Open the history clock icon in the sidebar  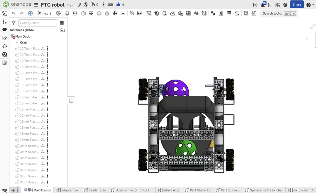pyautogui.click(x=4, y=46)
